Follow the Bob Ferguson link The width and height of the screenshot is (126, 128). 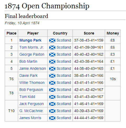pos(31,90)
